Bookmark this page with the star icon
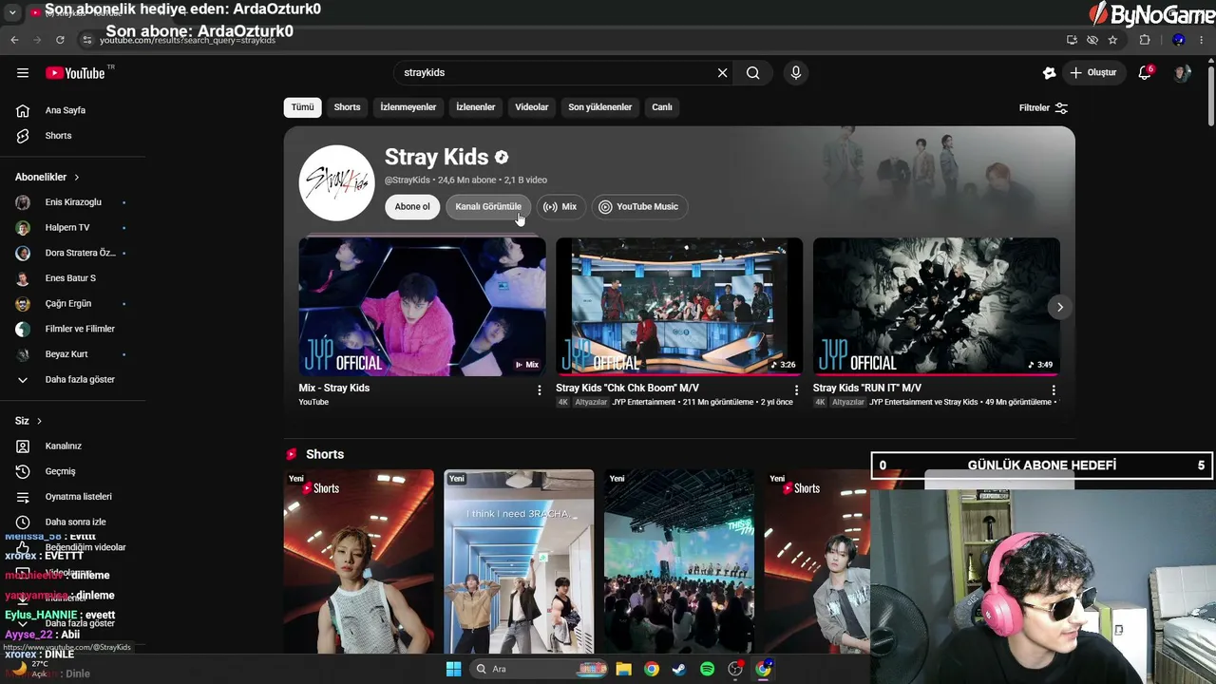Screen dimensions: 1216x684 tap(1112, 40)
